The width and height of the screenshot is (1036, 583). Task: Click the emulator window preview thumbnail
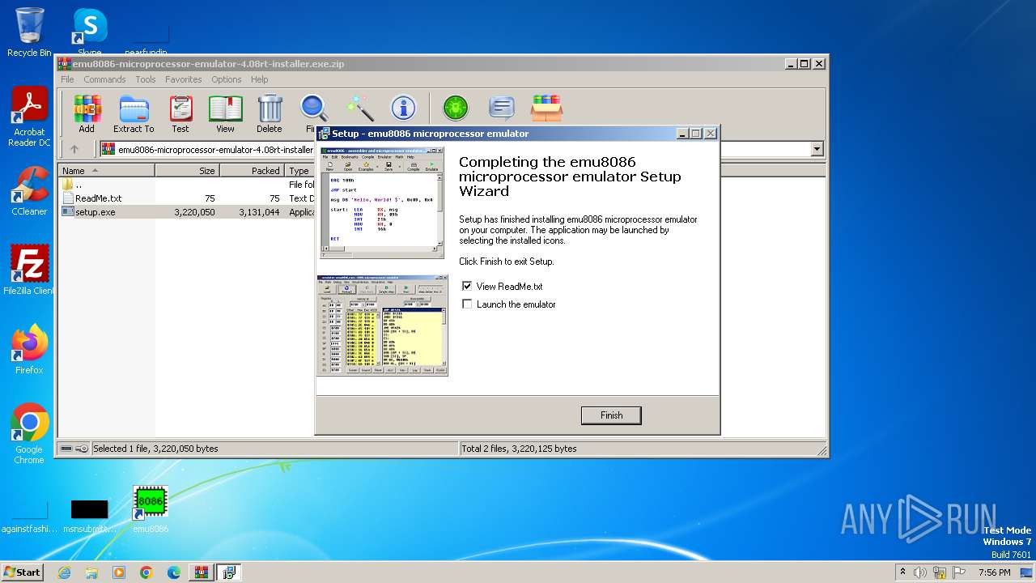click(382, 326)
